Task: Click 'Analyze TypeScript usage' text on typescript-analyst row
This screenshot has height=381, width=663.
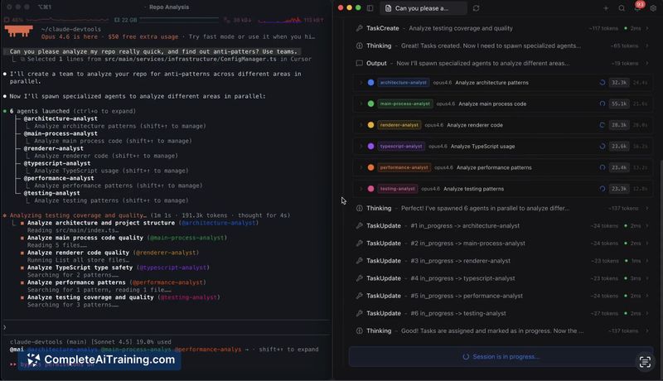Action: 482,147
